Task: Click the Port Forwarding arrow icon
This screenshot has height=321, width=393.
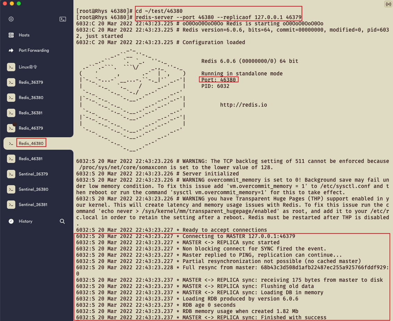Action: (11, 50)
